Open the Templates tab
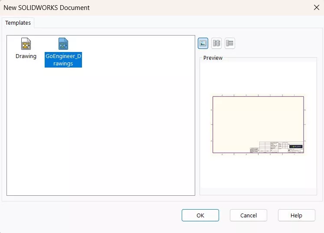Image resolution: width=324 pixels, height=233 pixels. click(18, 23)
